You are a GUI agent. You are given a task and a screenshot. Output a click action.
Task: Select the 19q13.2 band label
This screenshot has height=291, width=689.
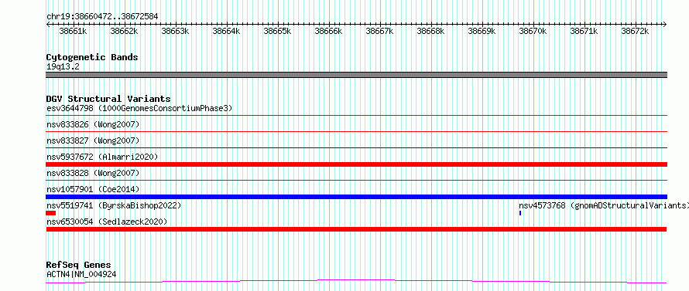coord(63,66)
